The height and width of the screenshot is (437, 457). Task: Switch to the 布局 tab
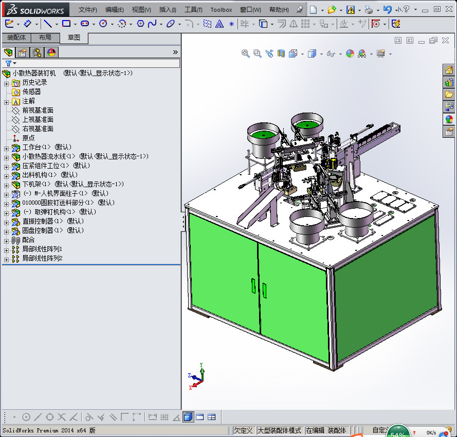45,38
